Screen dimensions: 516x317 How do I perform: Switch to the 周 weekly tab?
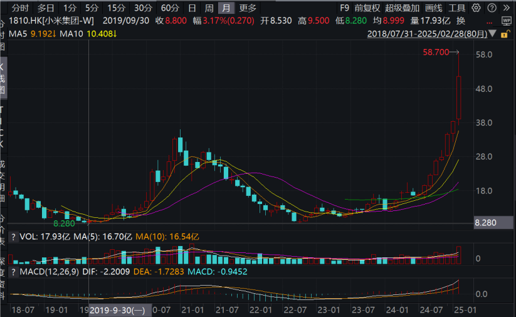209,8
